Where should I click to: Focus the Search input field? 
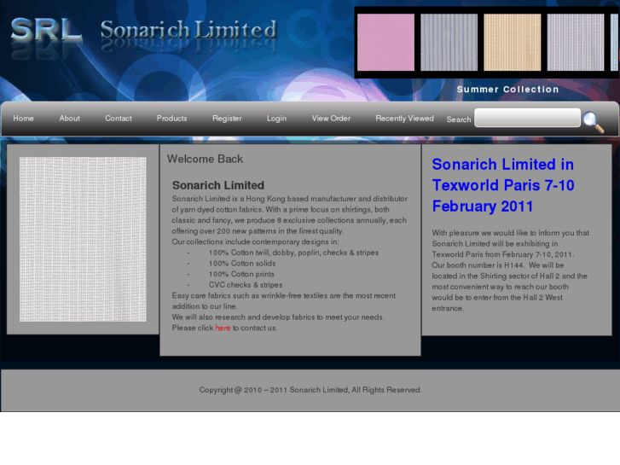(x=528, y=118)
